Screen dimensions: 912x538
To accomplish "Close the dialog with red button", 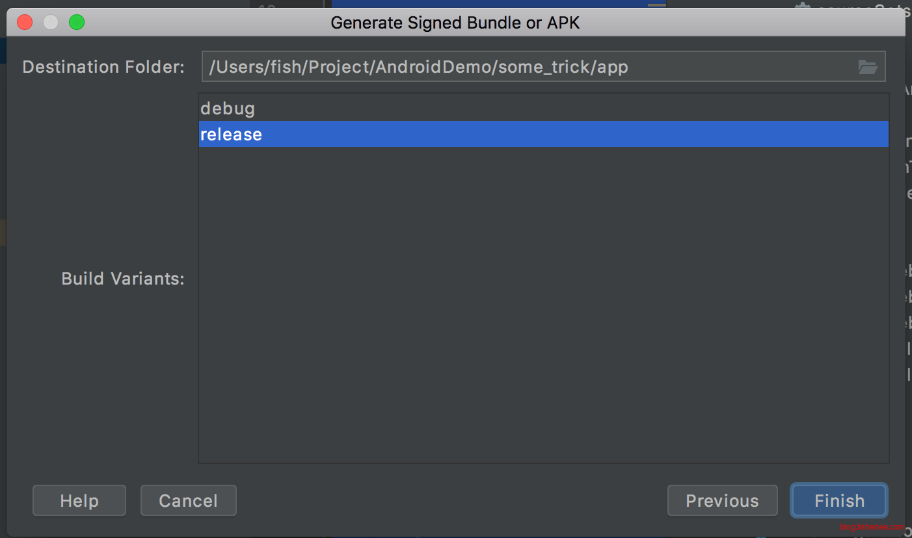I will pyautogui.click(x=25, y=23).
